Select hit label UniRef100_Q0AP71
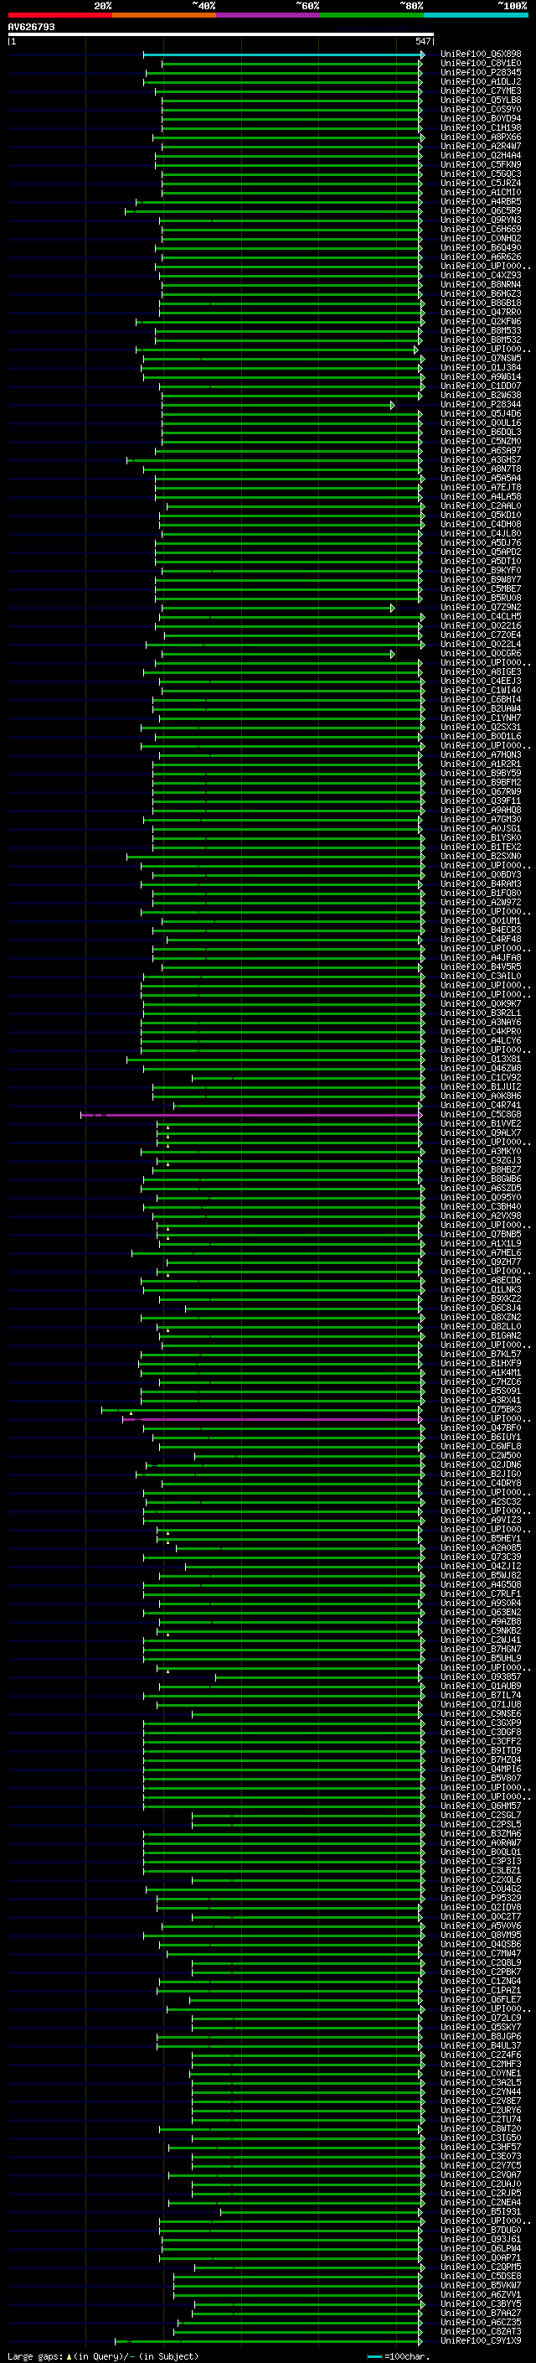 coord(481,2257)
